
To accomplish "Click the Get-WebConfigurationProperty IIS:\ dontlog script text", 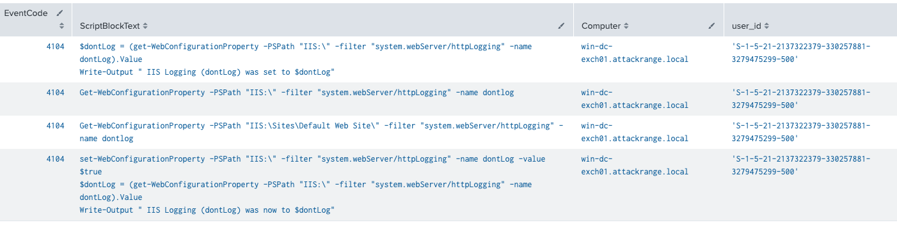I will click(x=296, y=93).
